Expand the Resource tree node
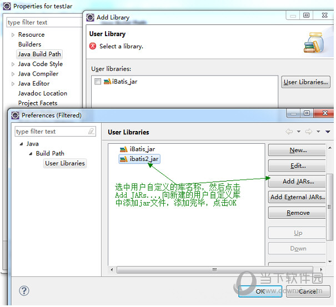The width and height of the screenshot is (336, 307). [13, 34]
